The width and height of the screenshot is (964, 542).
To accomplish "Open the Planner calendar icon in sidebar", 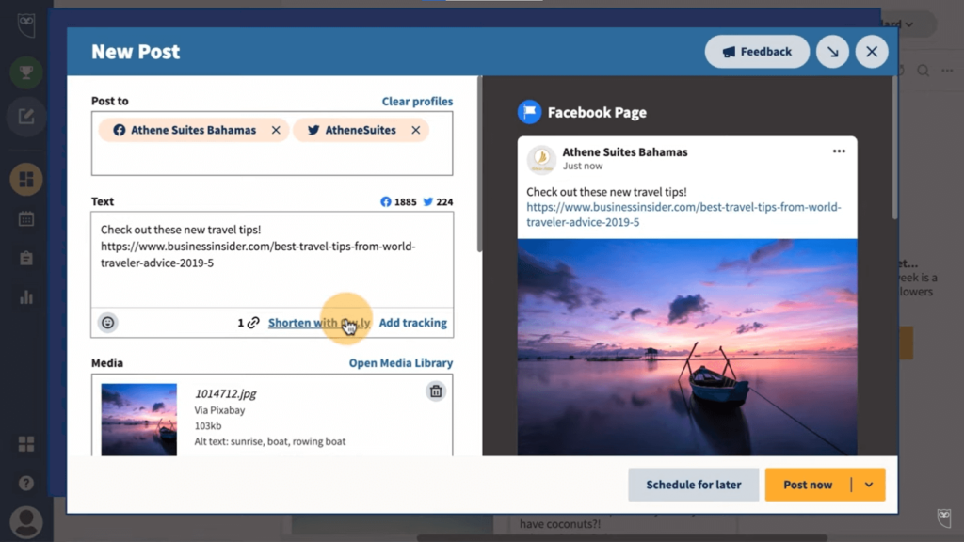I will pos(25,218).
